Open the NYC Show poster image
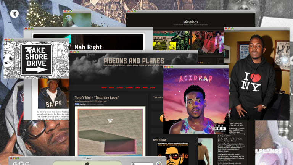The height and width of the screenshot is (165, 293). [x=173, y=154]
